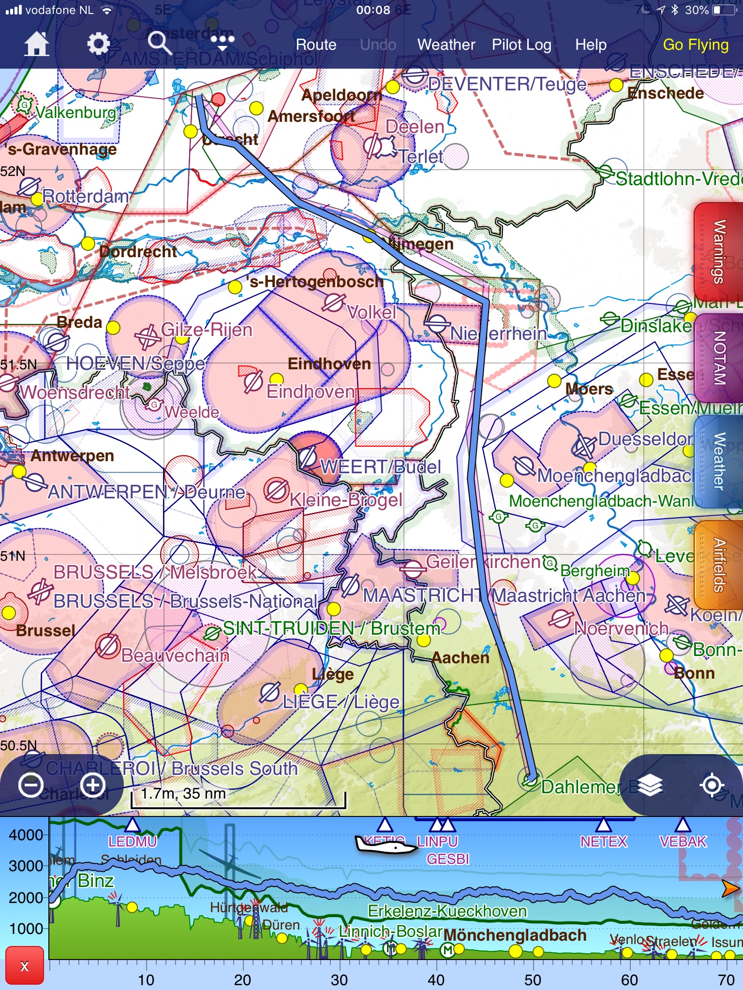Select the Linnich-Boslar label in profile
The image size is (743, 990).
pos(391,932)
